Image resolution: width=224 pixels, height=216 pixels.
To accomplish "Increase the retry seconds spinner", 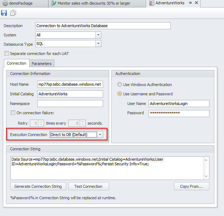I will tap(82, 122).
